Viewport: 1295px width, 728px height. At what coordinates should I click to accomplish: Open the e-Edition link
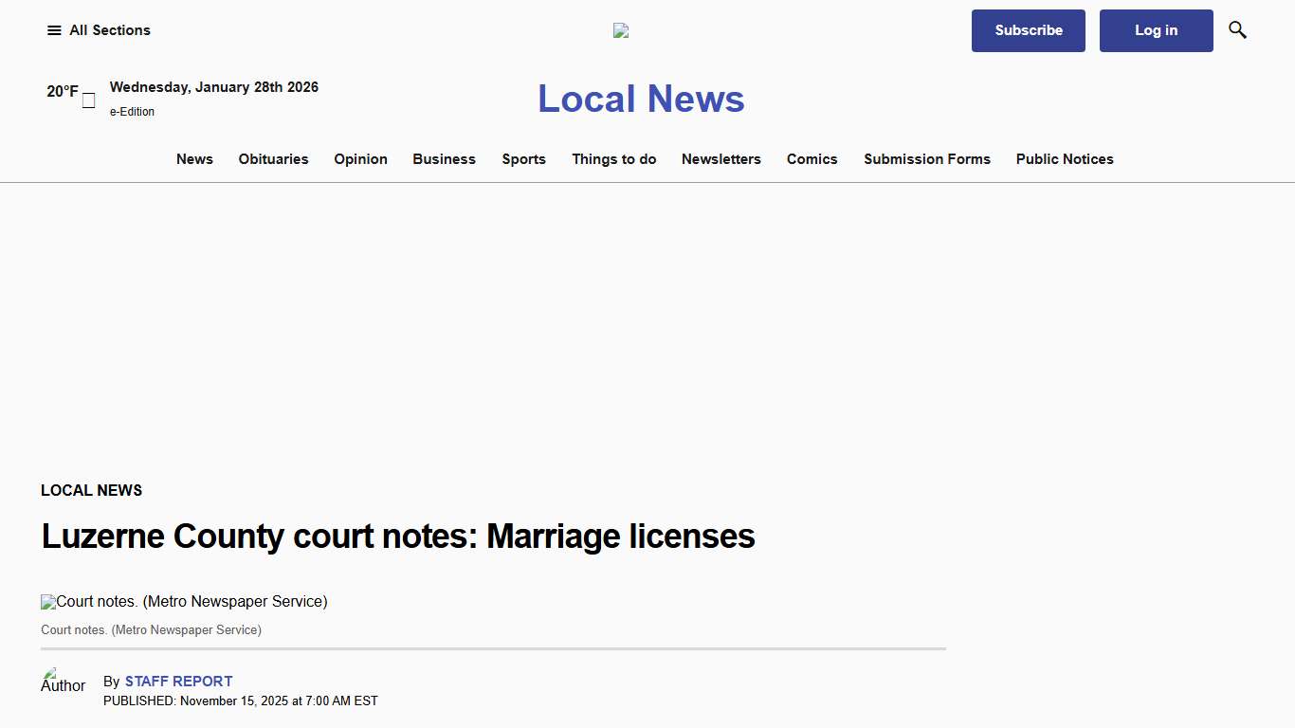pos(132,111)
